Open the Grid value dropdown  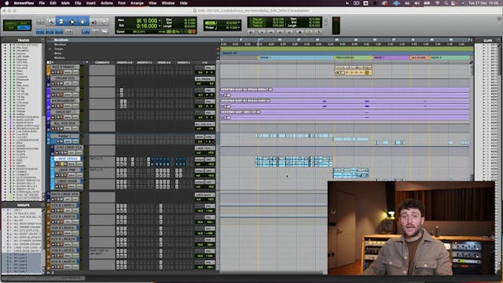(239, 23)
